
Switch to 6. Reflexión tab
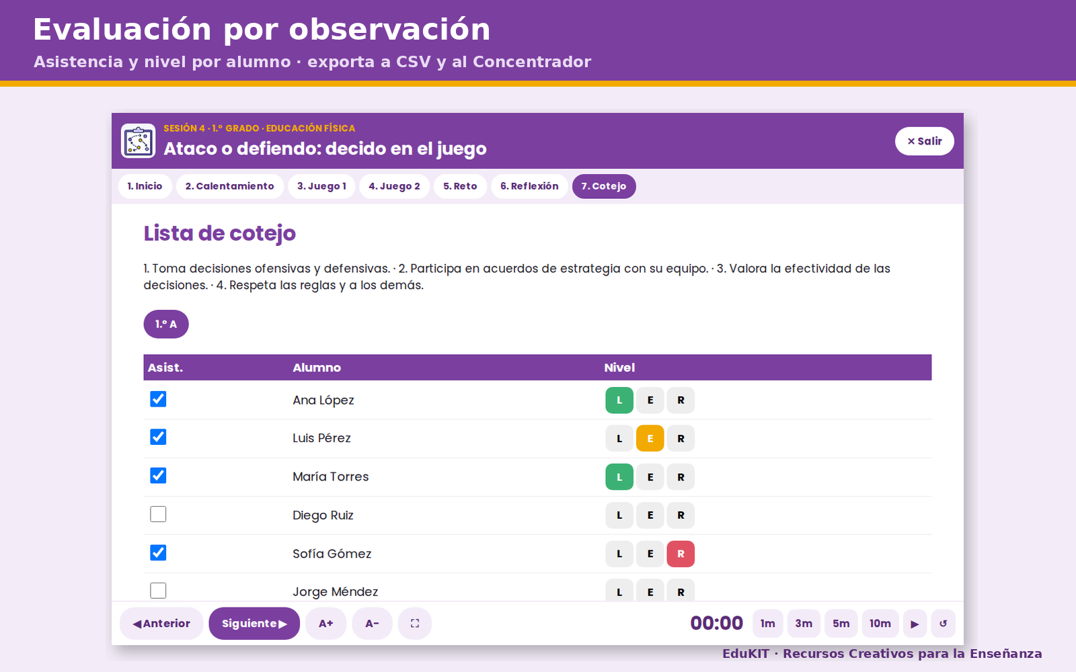(529, 186)
